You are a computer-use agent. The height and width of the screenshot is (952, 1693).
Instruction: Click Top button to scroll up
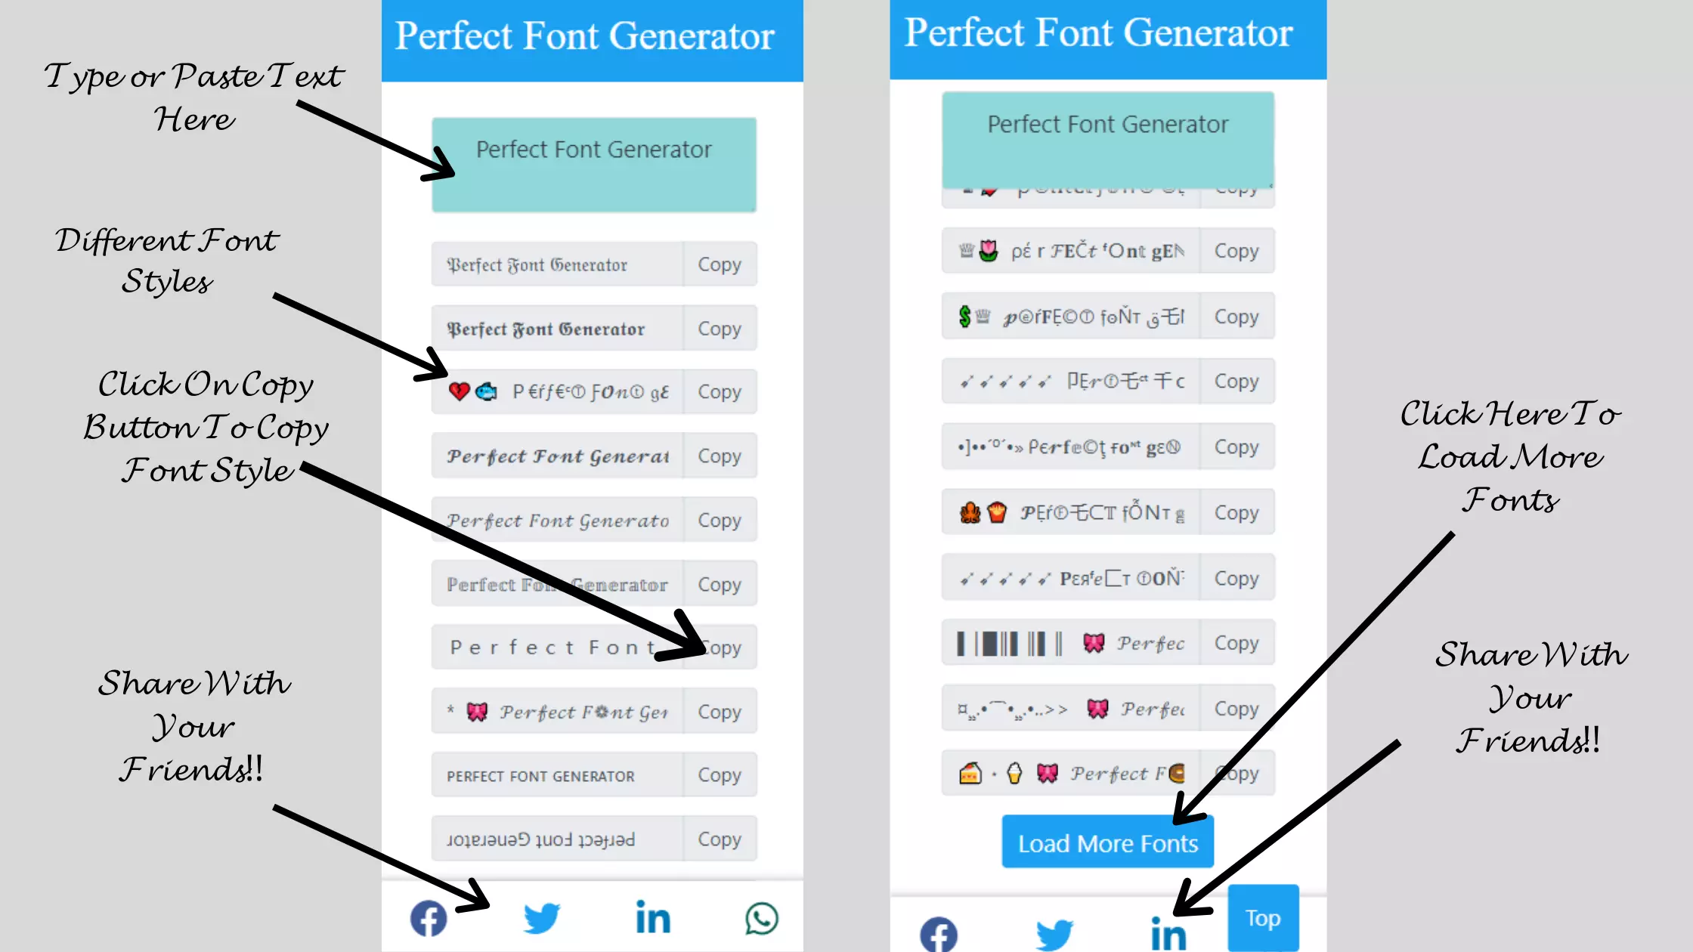[1261, 917]
